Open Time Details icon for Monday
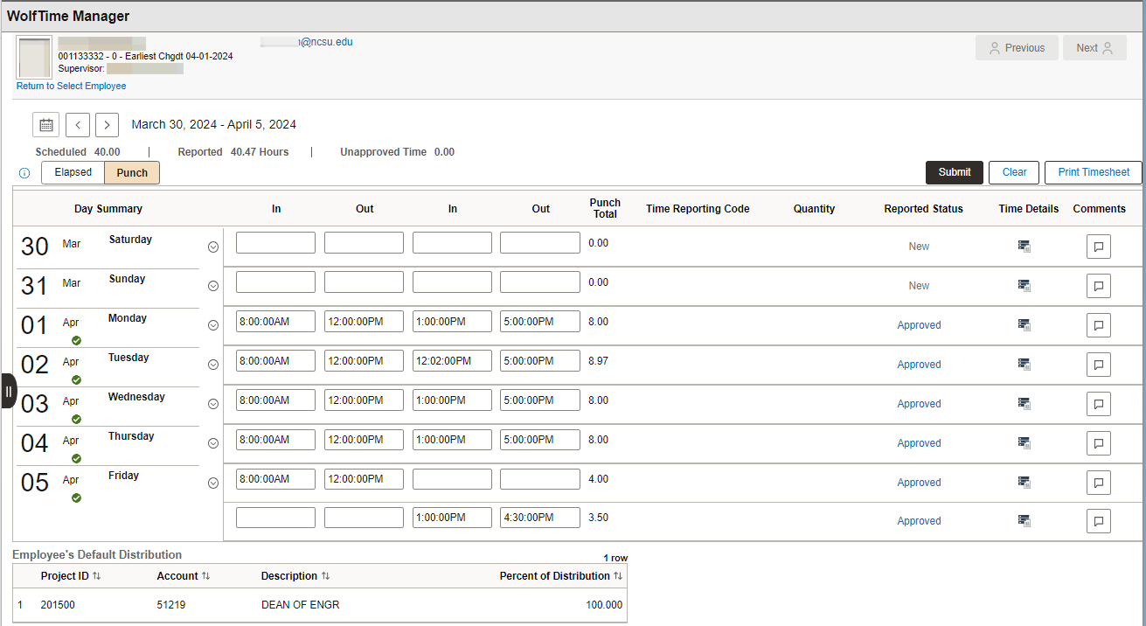 [x=1024, y=325]
